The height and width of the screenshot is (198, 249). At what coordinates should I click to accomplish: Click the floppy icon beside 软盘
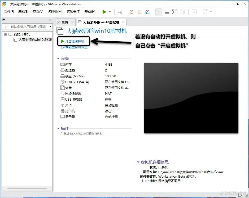pyautogui.click(x=62, y=88)
